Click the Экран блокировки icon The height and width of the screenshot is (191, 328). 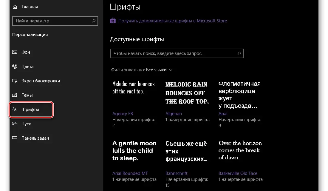(x=15, y=81)
